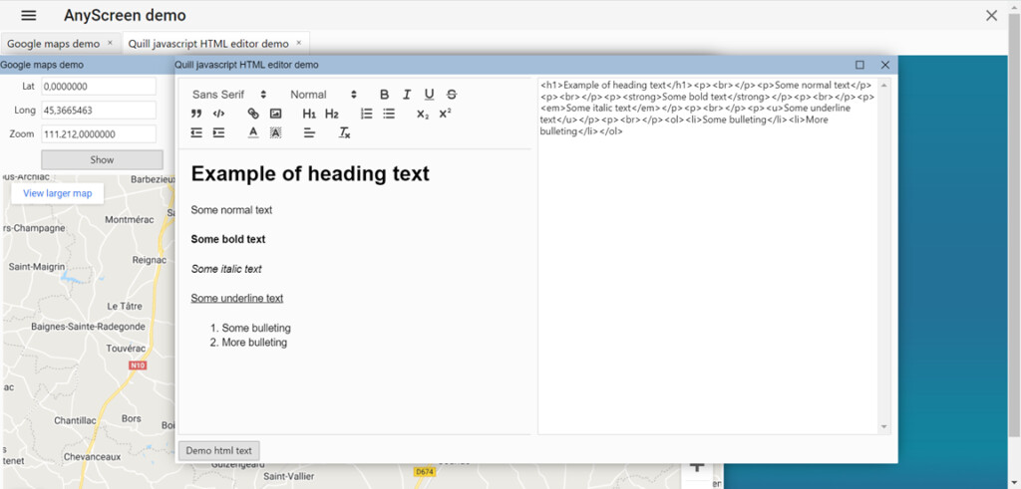The height and width of the screenshot is (489, 1021).
Task: Click the blockquote icon
Action: 196,114
